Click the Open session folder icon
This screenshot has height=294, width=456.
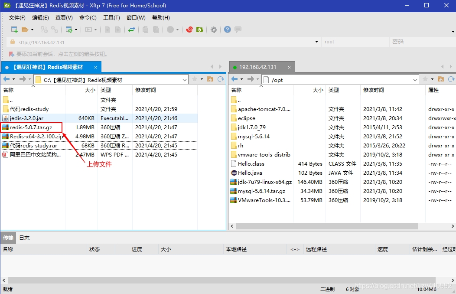click(x=25, y=29)
